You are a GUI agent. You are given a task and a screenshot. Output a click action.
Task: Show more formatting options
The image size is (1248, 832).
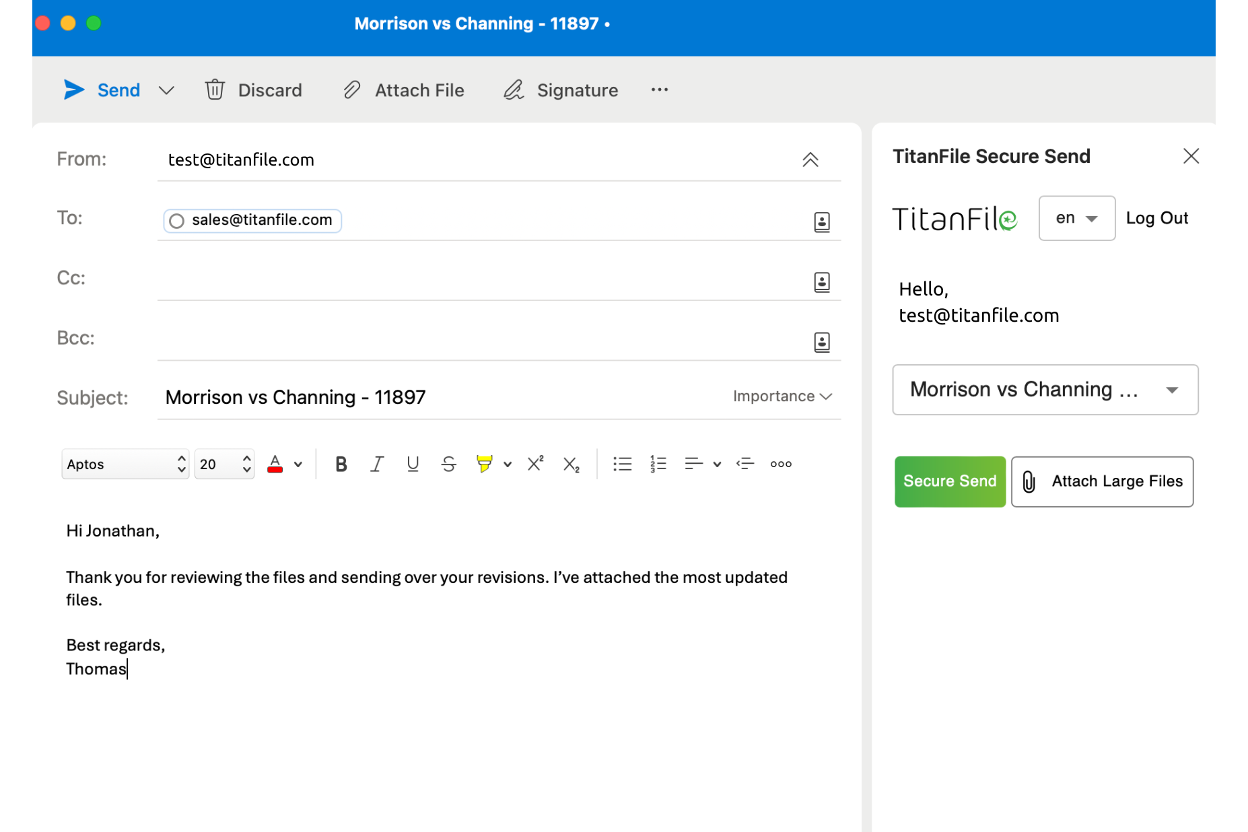pyautogui.click(x=781, y=464)
